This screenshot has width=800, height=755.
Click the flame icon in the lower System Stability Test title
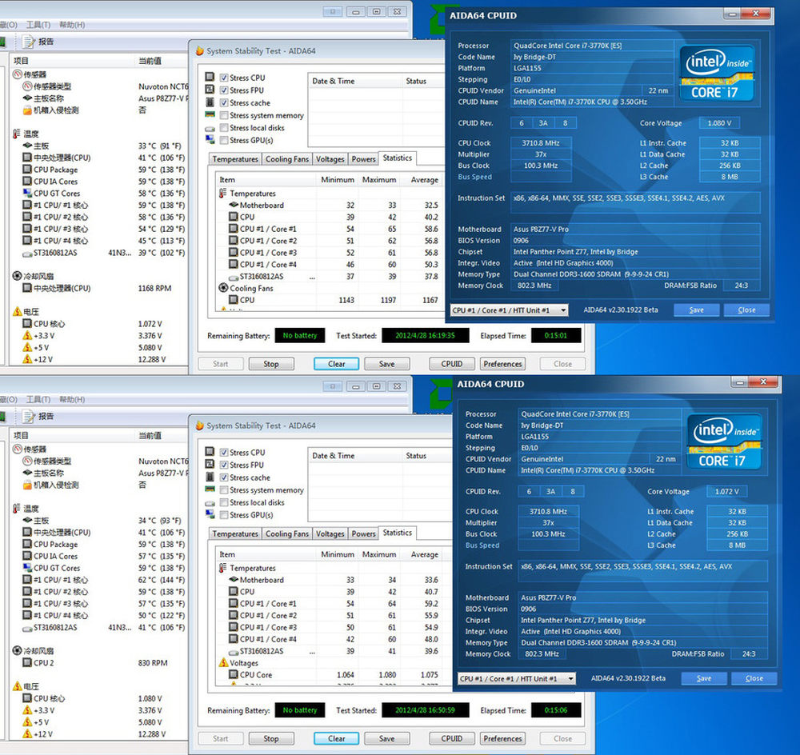(x=200, y=425)
